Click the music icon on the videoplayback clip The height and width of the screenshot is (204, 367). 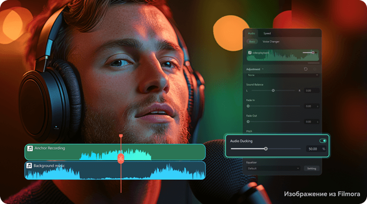coord(250,53)
